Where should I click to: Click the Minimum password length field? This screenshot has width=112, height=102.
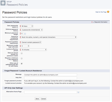pyautogui.click(x=22, y=34)
